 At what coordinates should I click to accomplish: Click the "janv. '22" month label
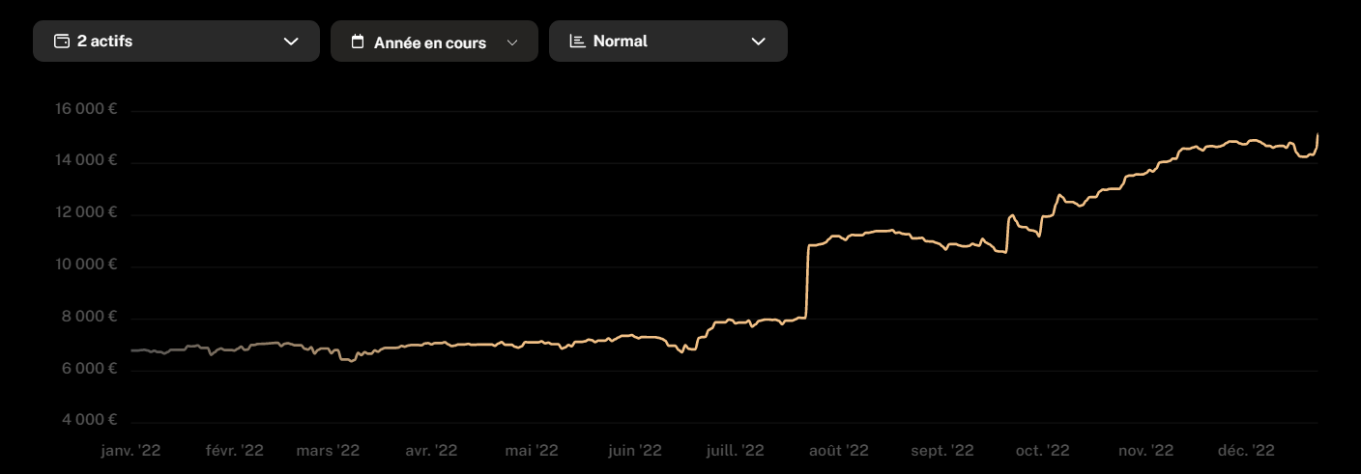pos(130,450)
